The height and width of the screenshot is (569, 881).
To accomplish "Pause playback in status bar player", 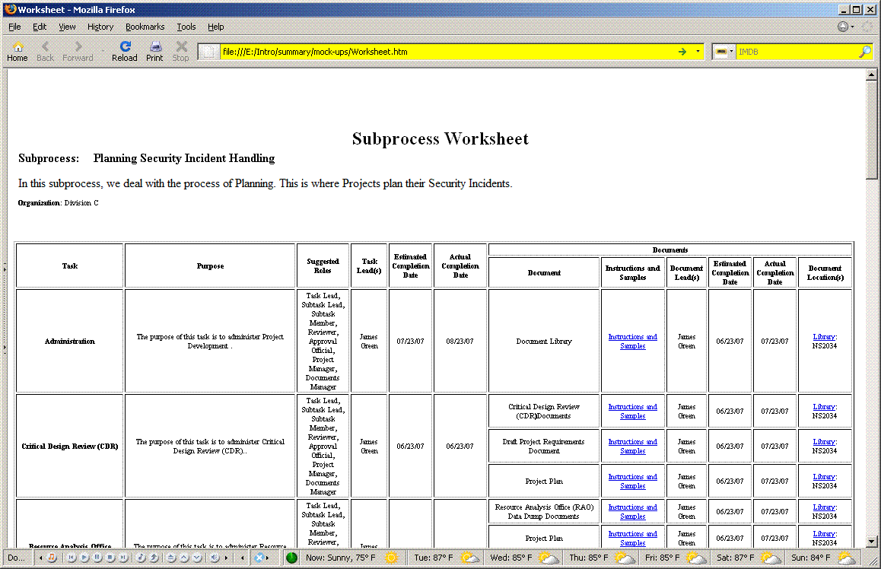I will 97,558.
